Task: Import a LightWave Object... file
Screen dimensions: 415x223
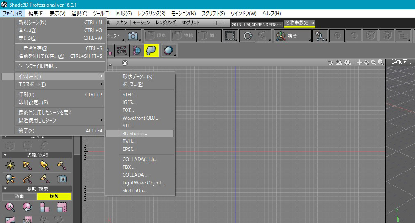Action: click(x=147, y=183)
